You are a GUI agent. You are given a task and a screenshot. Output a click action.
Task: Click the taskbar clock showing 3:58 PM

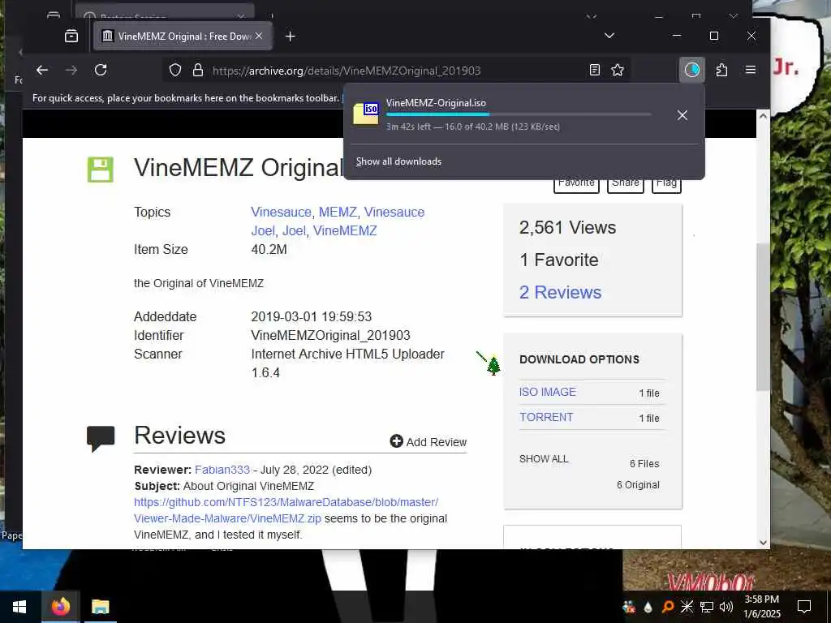pos(761,607)
